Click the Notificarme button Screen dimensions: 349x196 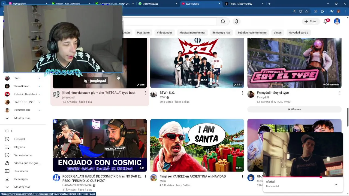click(x=294, y=109)
